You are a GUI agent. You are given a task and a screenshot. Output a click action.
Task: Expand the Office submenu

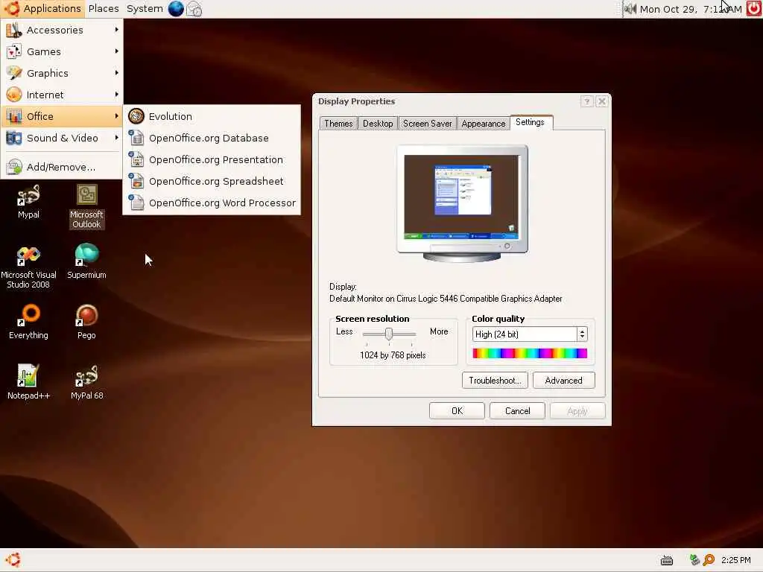(x=62, y=116)
